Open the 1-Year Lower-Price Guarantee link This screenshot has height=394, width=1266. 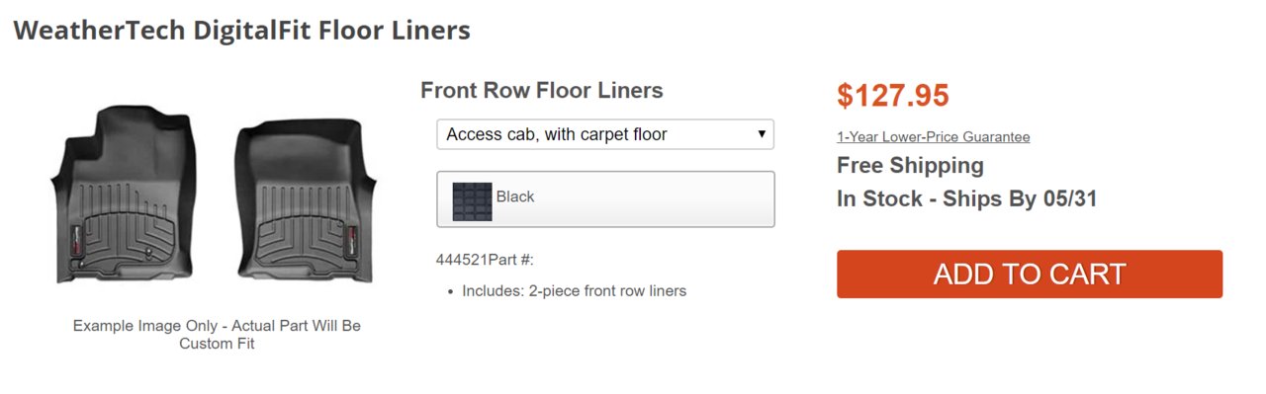pyautogui.click(x=933, y=137)
